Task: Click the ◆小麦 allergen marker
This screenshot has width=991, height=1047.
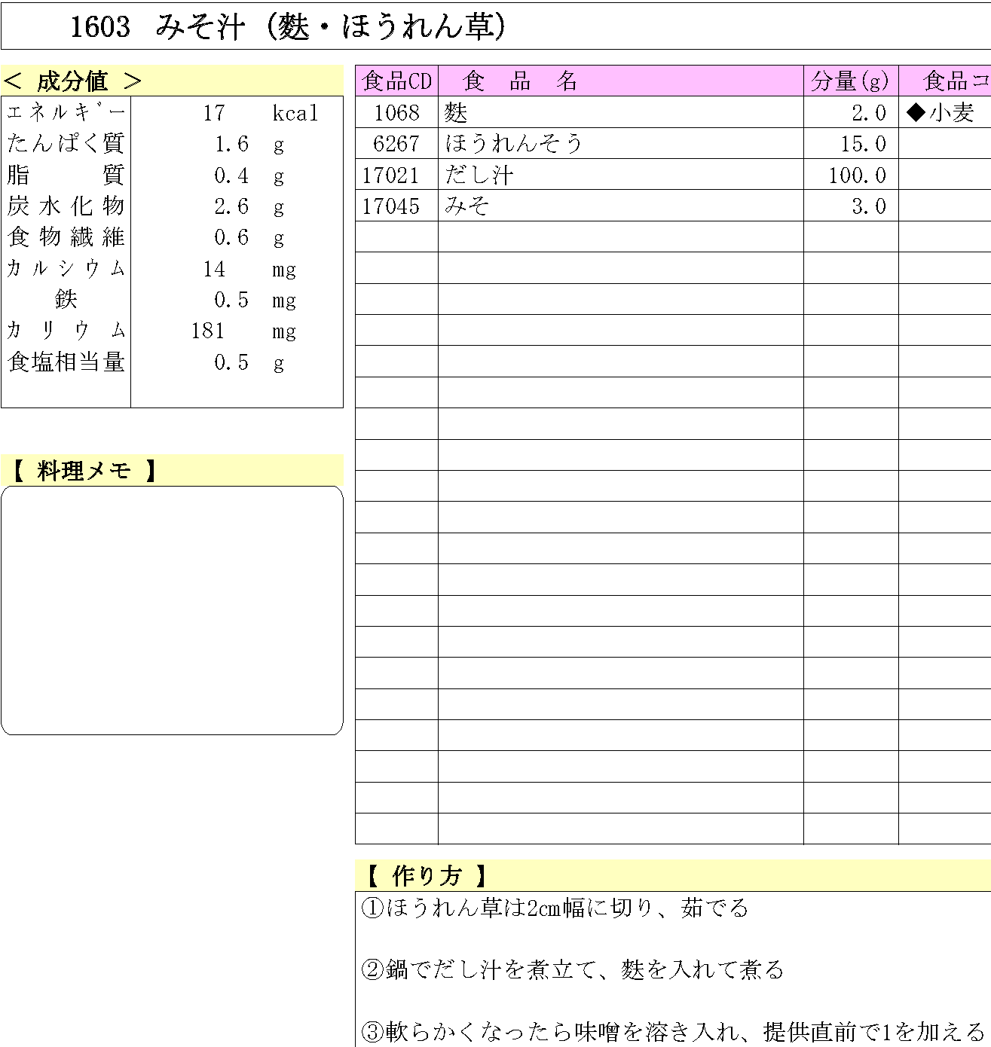Action: (941, 113)
